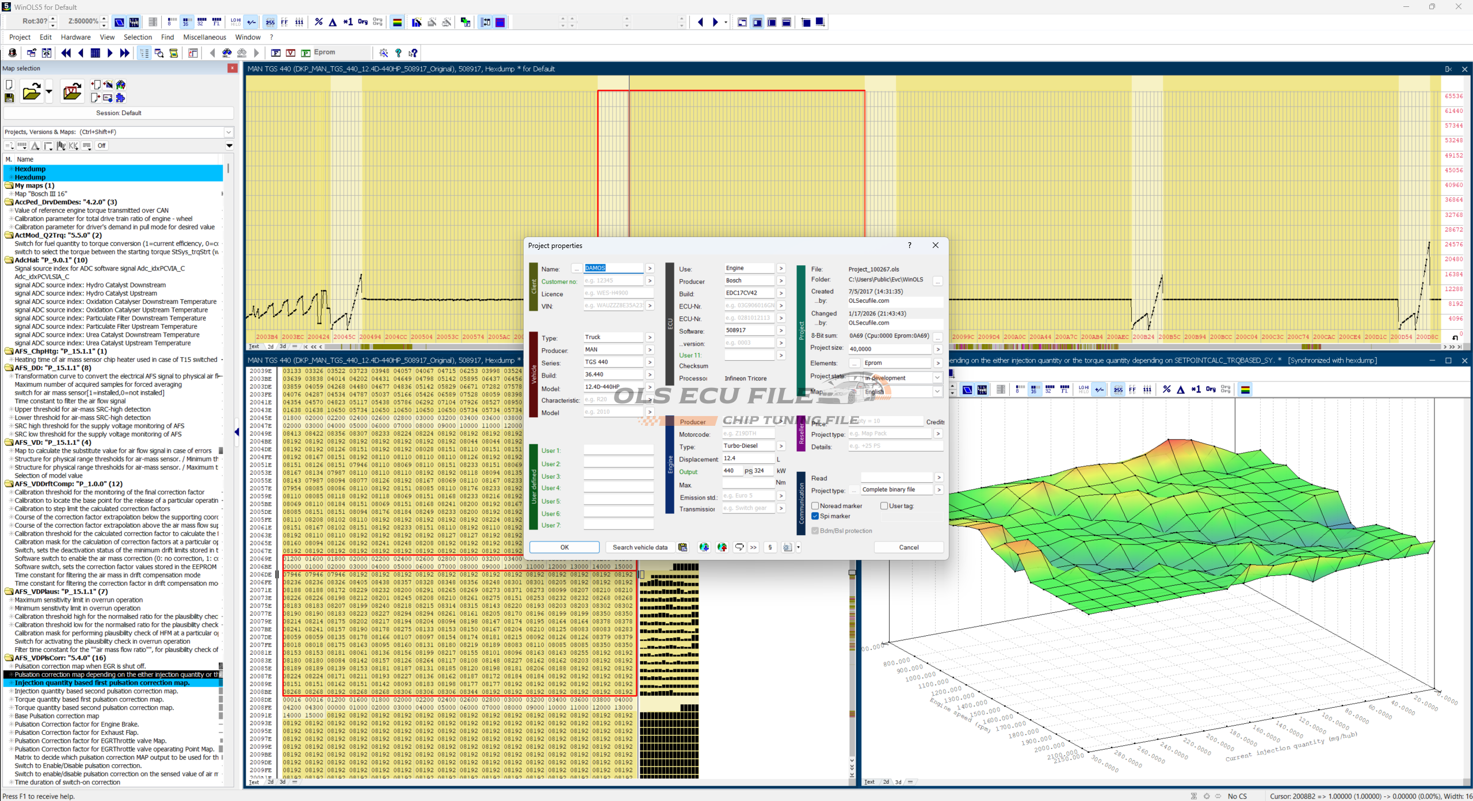Open the Miscellaneous menu
Image resolution: width=1473 pixels, height=801 pixels.
tap(204, 37)
